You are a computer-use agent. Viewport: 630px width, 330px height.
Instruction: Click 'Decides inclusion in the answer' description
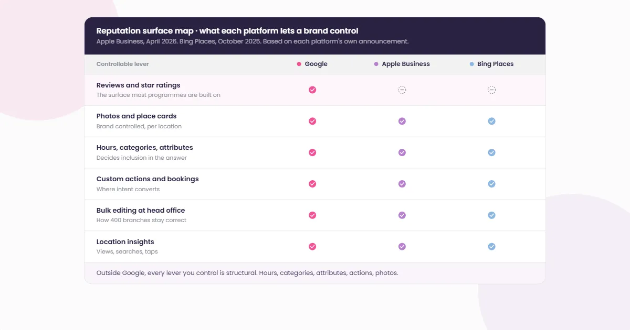tap(142, 158)
